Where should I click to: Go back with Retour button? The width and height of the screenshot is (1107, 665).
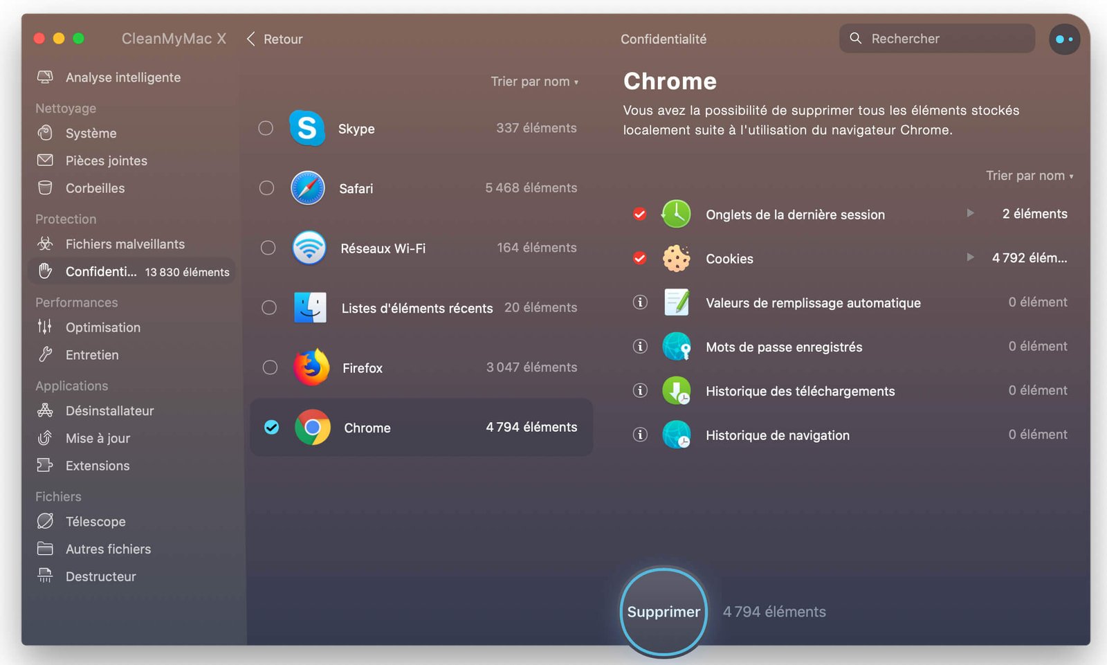275,39
